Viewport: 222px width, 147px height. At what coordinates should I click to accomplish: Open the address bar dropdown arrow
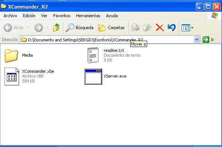[x=197, y=40]
